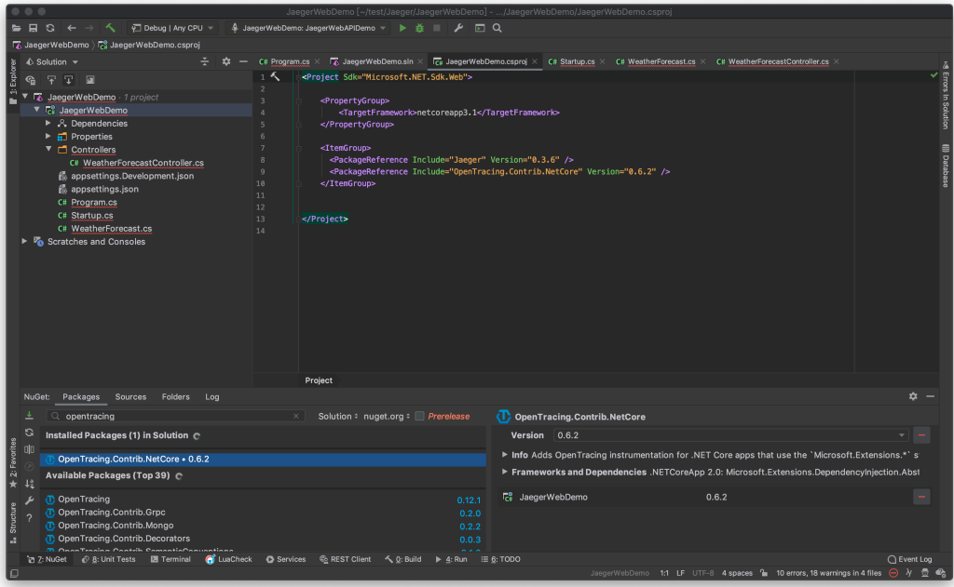Viewport: 954px width, 587px height.
Task: Open the JaegerWebAPIDemo run configuration dropdown
Action: pyautogui.click(x=309, y=28)
